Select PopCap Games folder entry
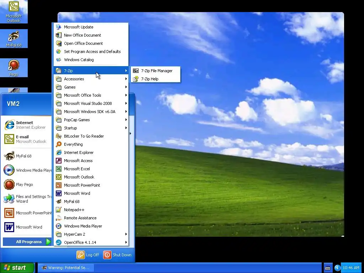This screenshot has width=364, height=273. click(91, 120)
